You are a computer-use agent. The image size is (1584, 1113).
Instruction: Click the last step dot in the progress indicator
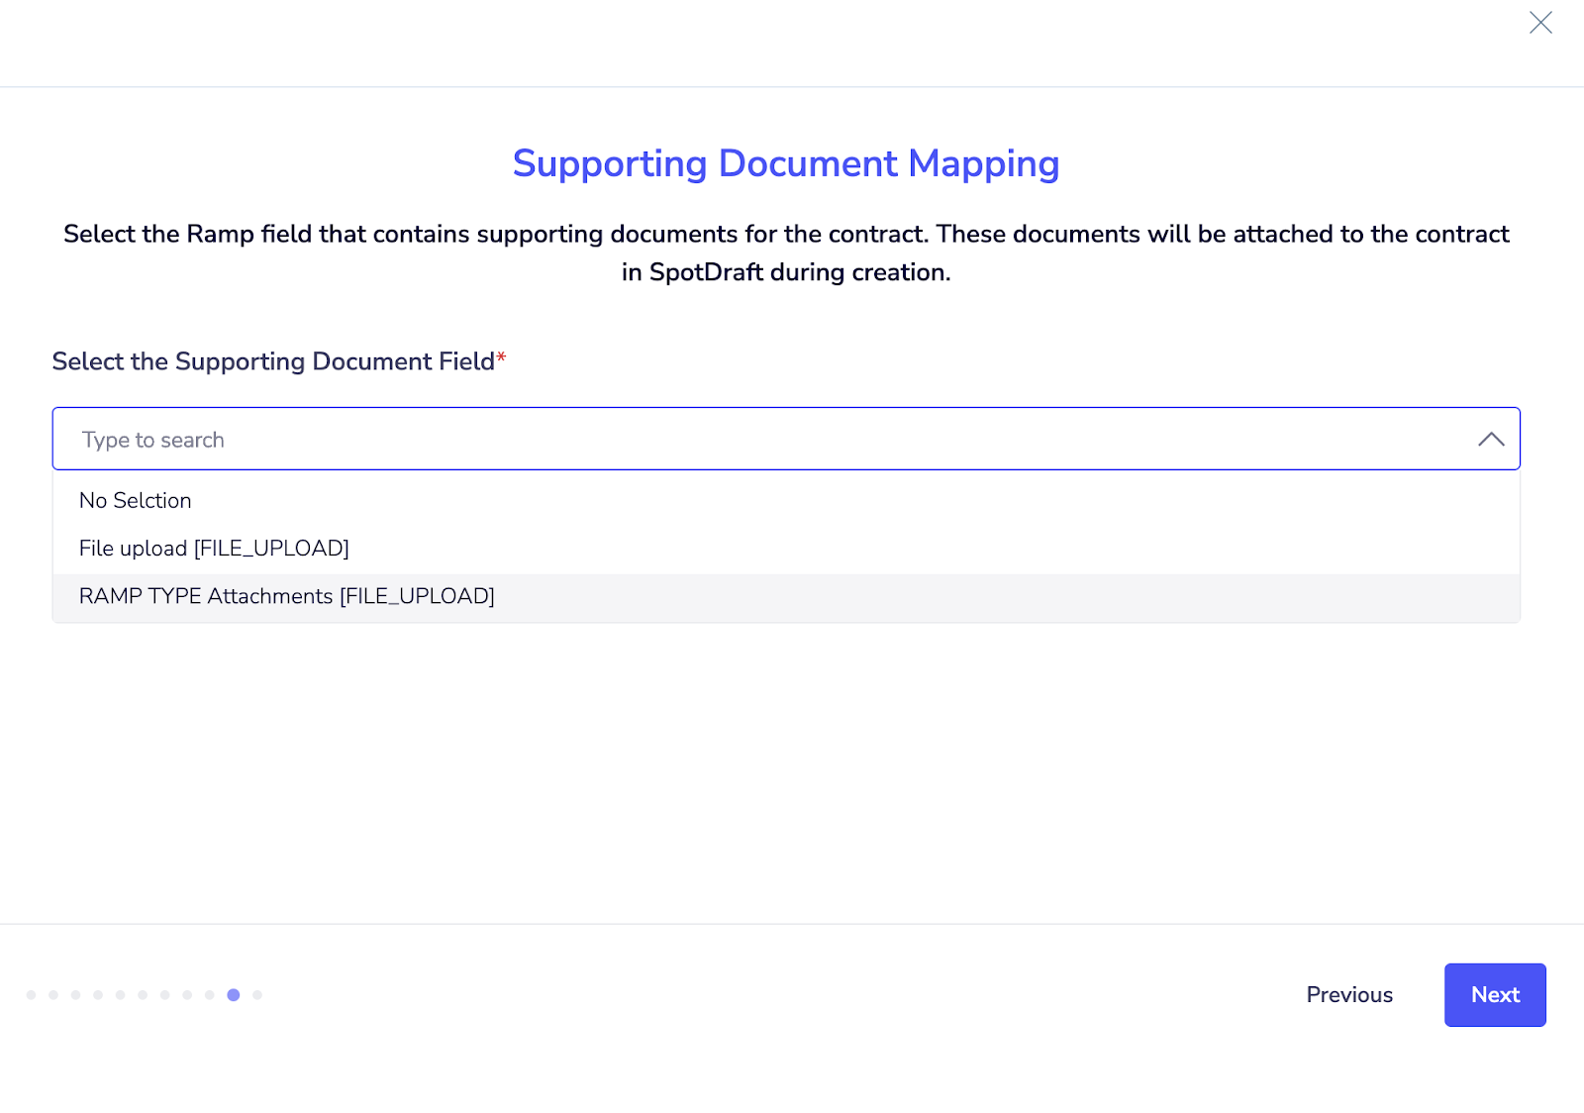[x=257, y=995]
